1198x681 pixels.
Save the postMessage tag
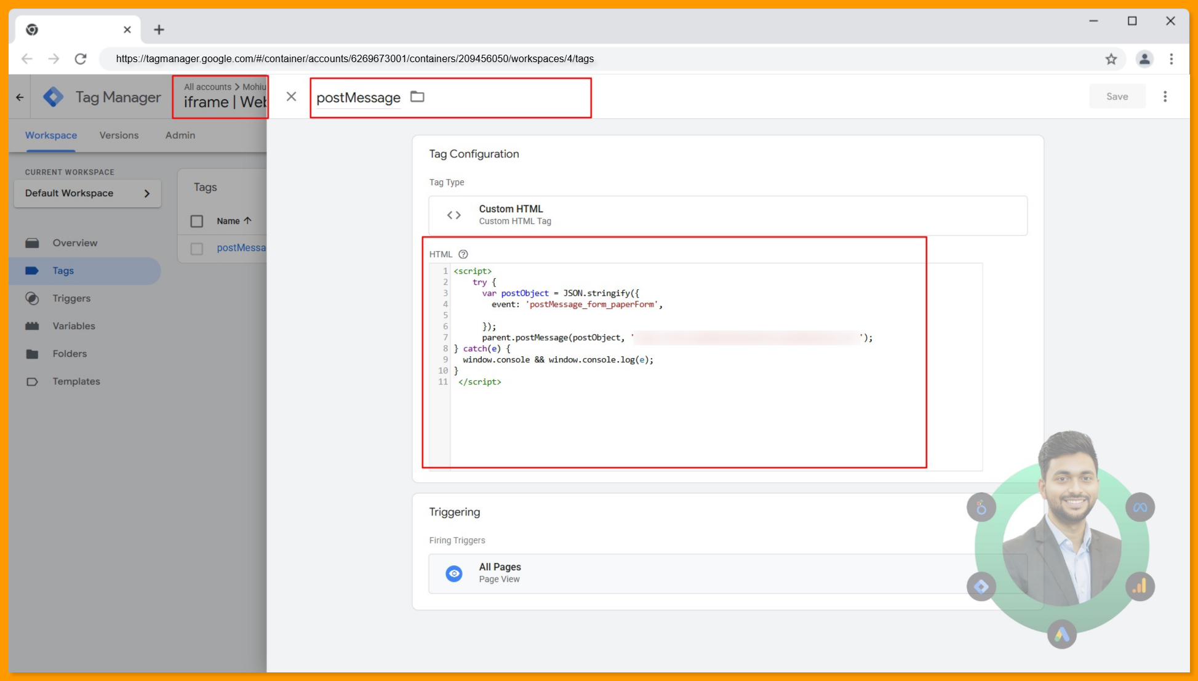click(x=1117, y=96)
